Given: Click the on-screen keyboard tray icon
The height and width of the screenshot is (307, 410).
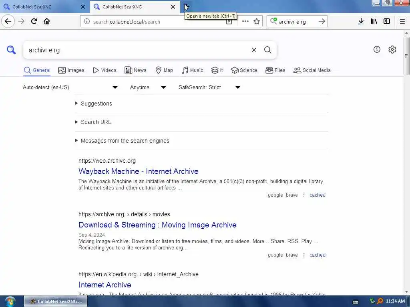Looking at the screenshot, I should click(x=356, y=302).
